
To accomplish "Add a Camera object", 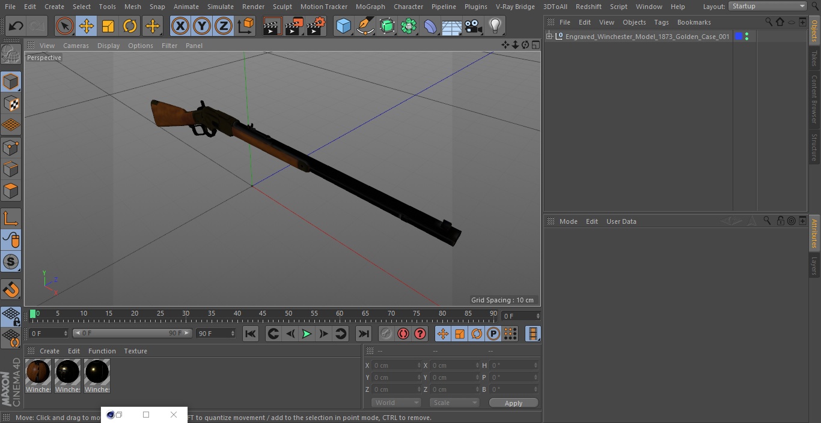I will tap(474, 26).
